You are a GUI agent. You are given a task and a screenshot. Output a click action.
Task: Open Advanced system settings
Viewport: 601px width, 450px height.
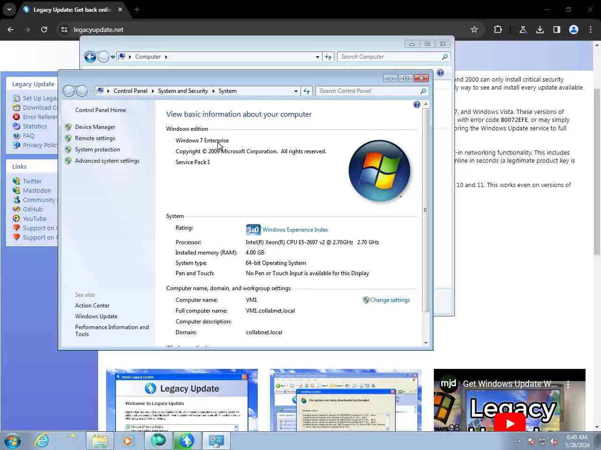click(107, 161)
